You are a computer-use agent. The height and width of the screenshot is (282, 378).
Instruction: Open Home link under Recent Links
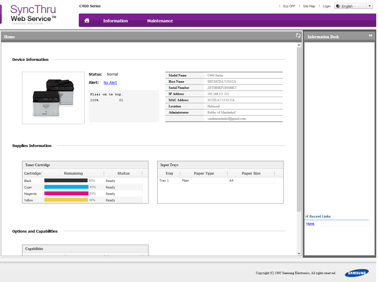310,224
